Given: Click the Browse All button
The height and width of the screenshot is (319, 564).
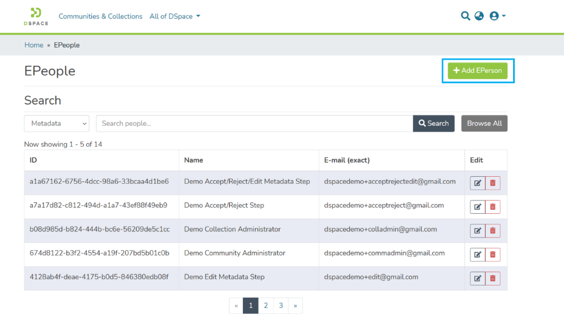Looking at the screenshot, I should click(x=484, y=123).
